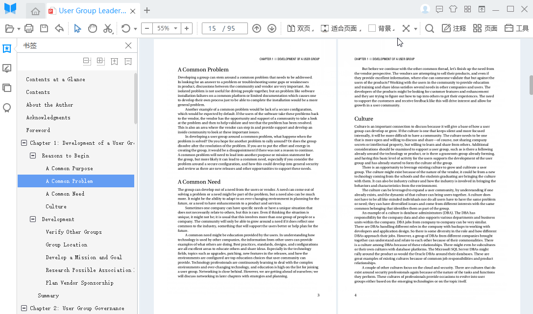Viewport: 533px width, 314px height.
Task: Switch to User Group Leader document tab
Action: [x=92, y=11]
